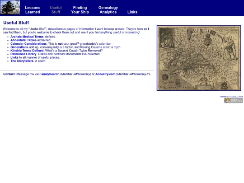244x183 pixels.
Task: Click the Virginia antique map image
Action: (199, 58)
